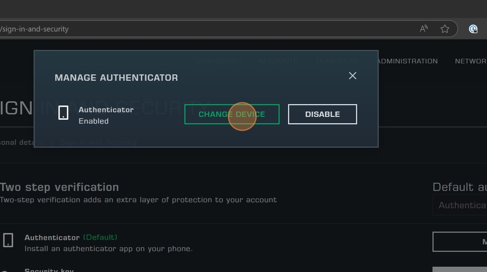Close the Manage Authenticator dialog
Viewport: 487px width, 272px height.
pyautogui.click(x=352, y=76)
